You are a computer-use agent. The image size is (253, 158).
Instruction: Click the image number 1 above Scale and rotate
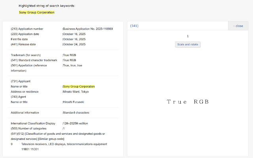click(188, 36)
